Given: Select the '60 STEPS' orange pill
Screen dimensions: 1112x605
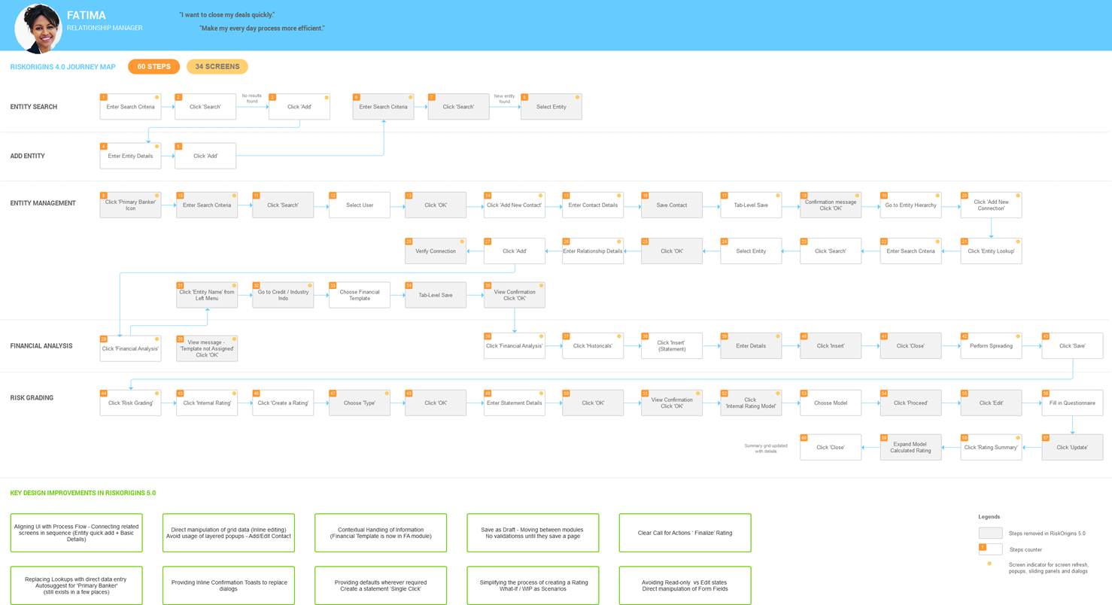Looking at the screenshot, I should pyautogui.click(x=153, y=67).
